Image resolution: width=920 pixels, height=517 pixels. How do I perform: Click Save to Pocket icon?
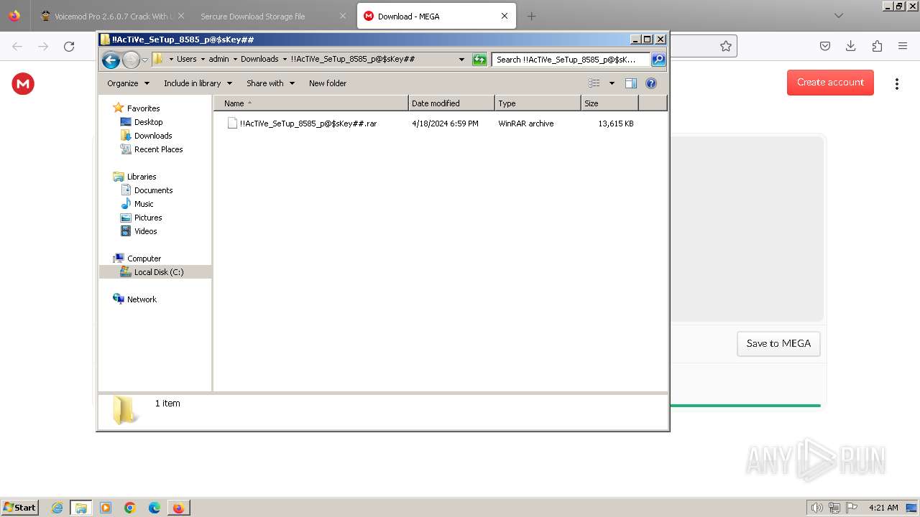tap(825, 46)
